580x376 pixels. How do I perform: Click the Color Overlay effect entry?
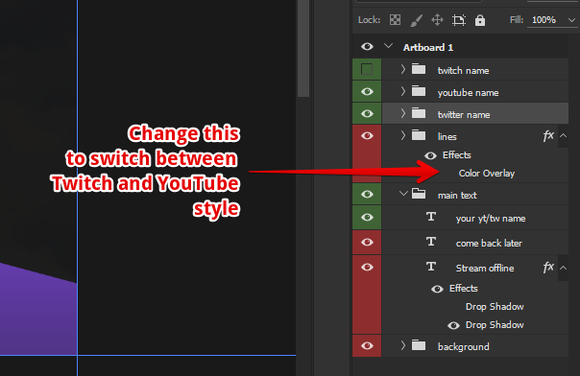pyautogui.click(x=487, y=174)
